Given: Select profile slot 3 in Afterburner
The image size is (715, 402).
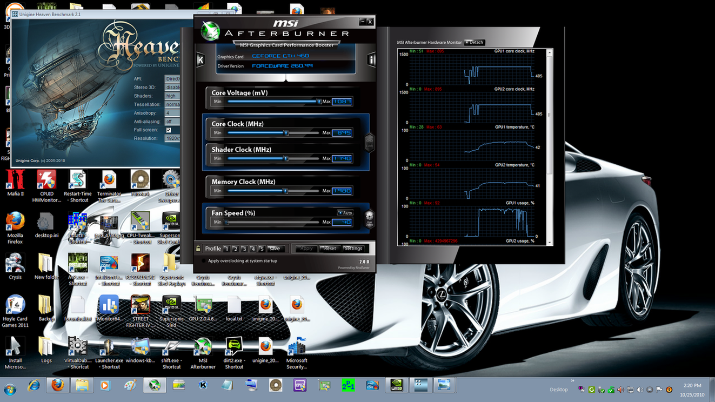Looking at the screenshot, I should click(x=244, y=249).
